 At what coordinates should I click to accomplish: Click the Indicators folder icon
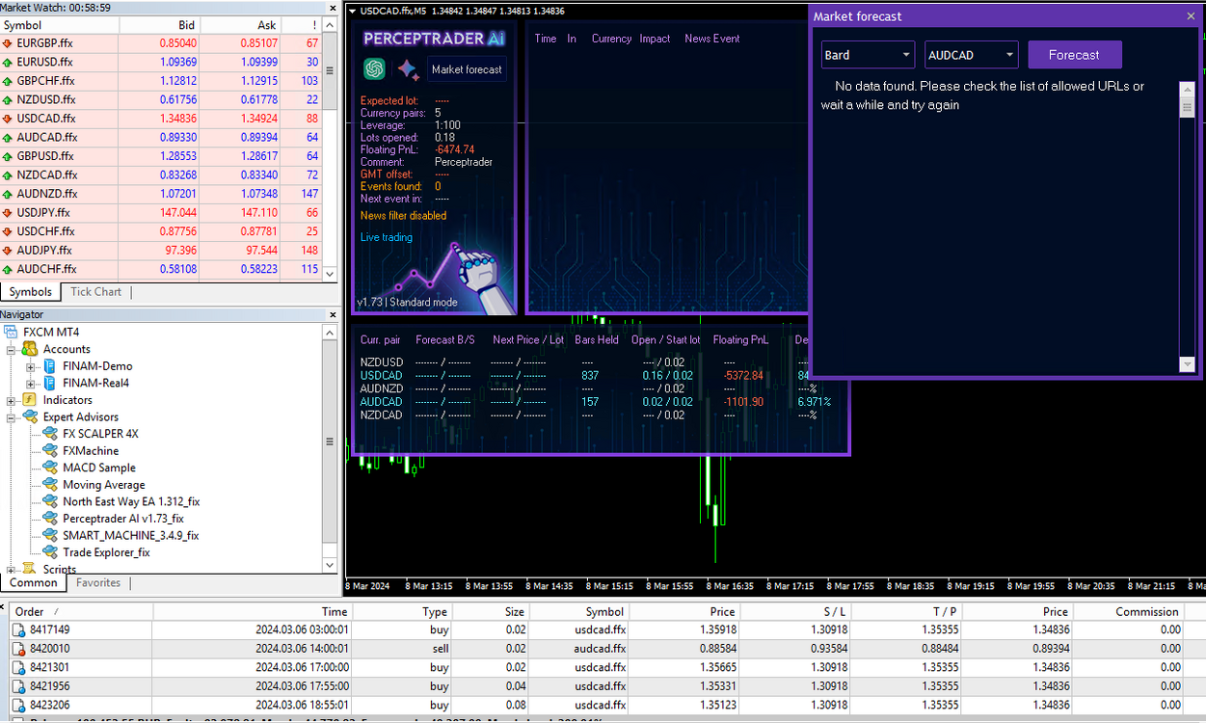(30, 400)
